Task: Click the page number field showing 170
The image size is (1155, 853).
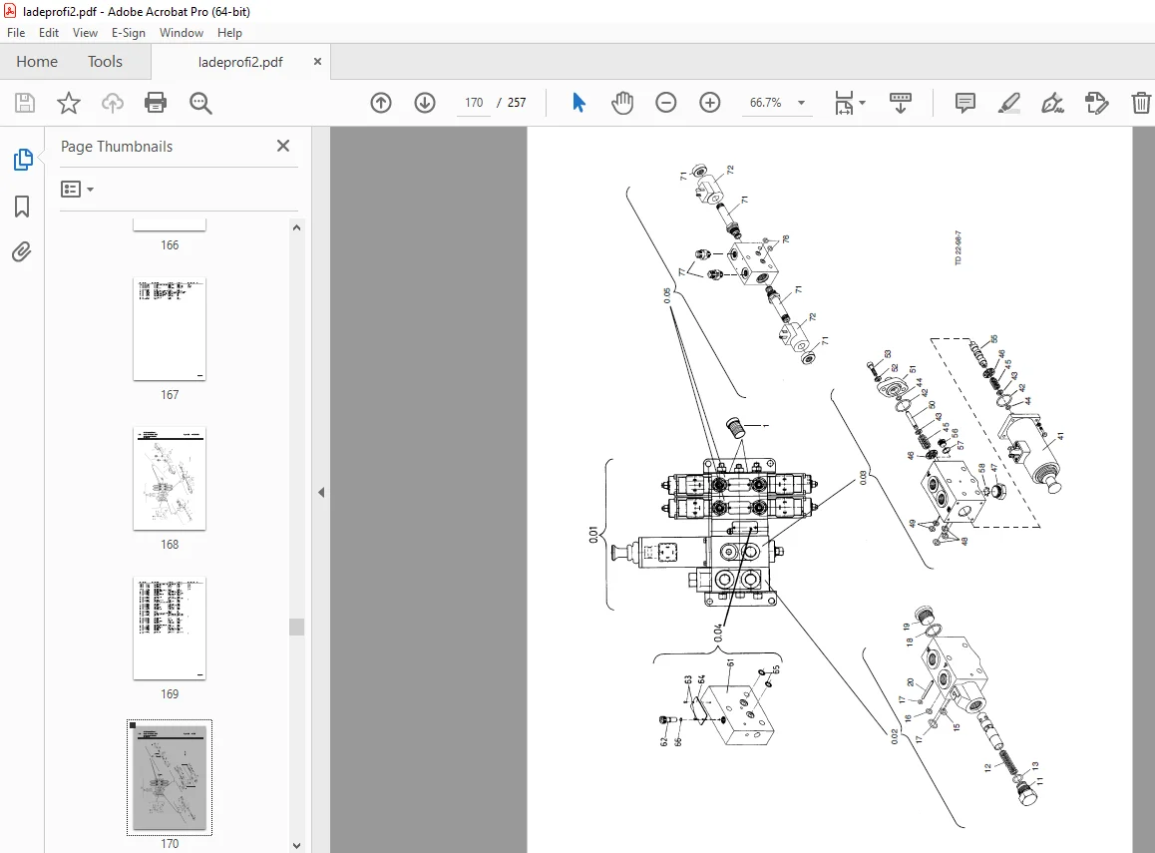Action: pyautogui.click(x=474, y=103)
